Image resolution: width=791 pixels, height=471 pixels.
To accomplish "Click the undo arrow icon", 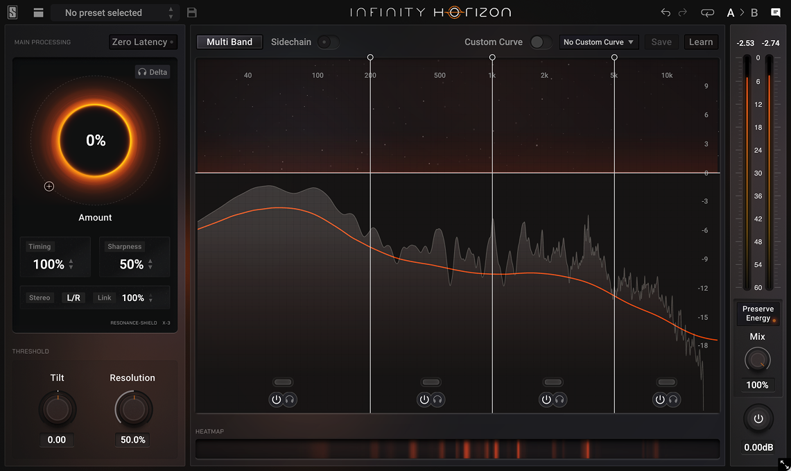I will (x=666, y=12).
